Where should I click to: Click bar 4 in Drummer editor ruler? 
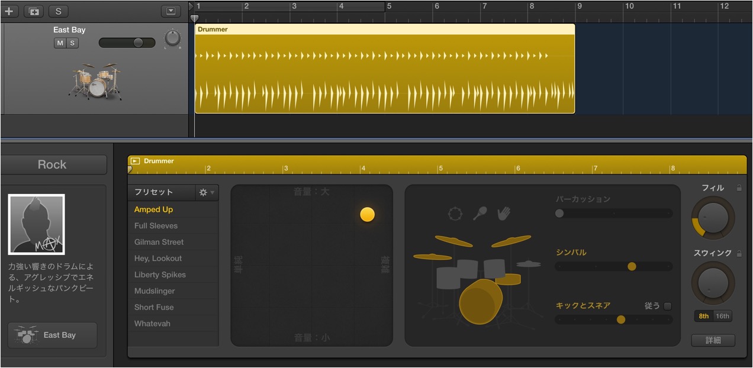coord(363,169)
